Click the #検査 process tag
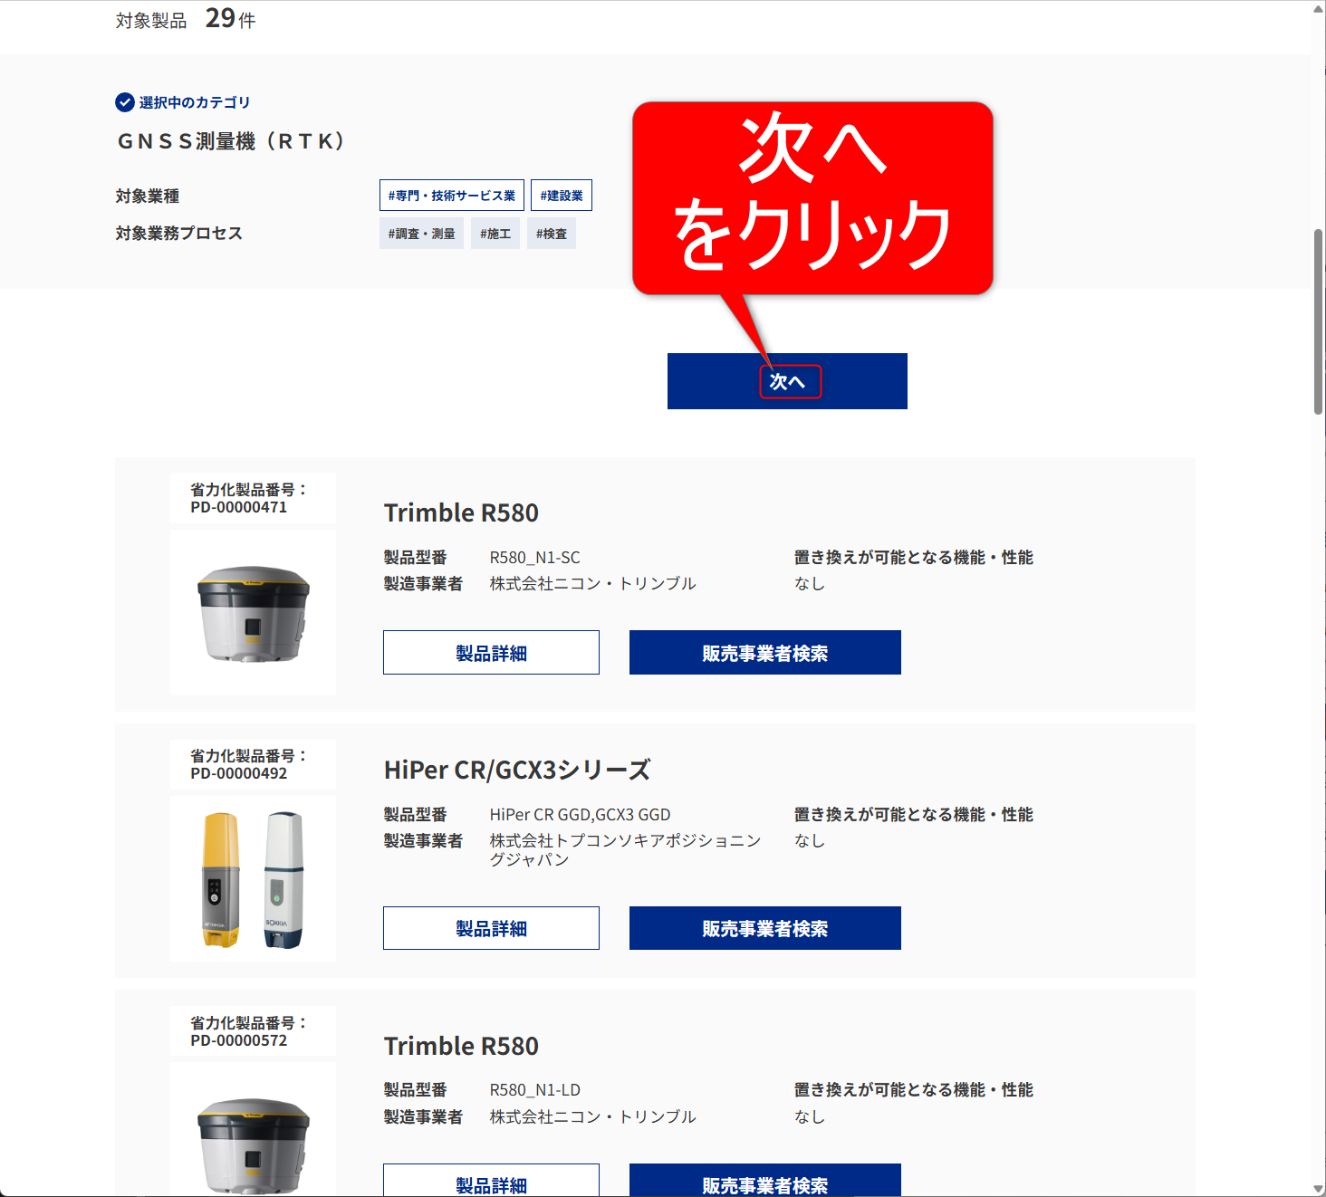1326x1197 pixels. coord(551,234)
